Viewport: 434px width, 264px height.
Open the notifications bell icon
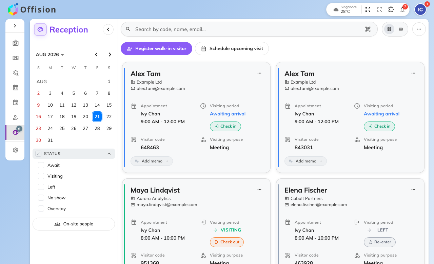click(x=402, y=9)
